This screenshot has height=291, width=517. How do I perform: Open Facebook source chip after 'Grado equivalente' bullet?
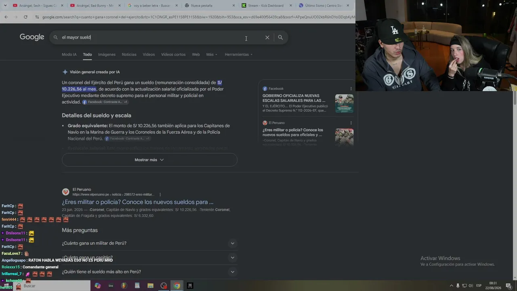[x=127, y=139]
